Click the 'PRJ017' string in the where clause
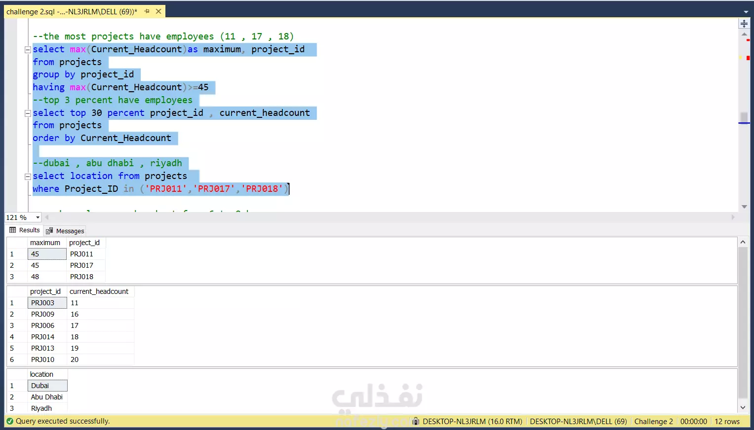Viewport: 754px width, 430px height. (x=214, y=189)
